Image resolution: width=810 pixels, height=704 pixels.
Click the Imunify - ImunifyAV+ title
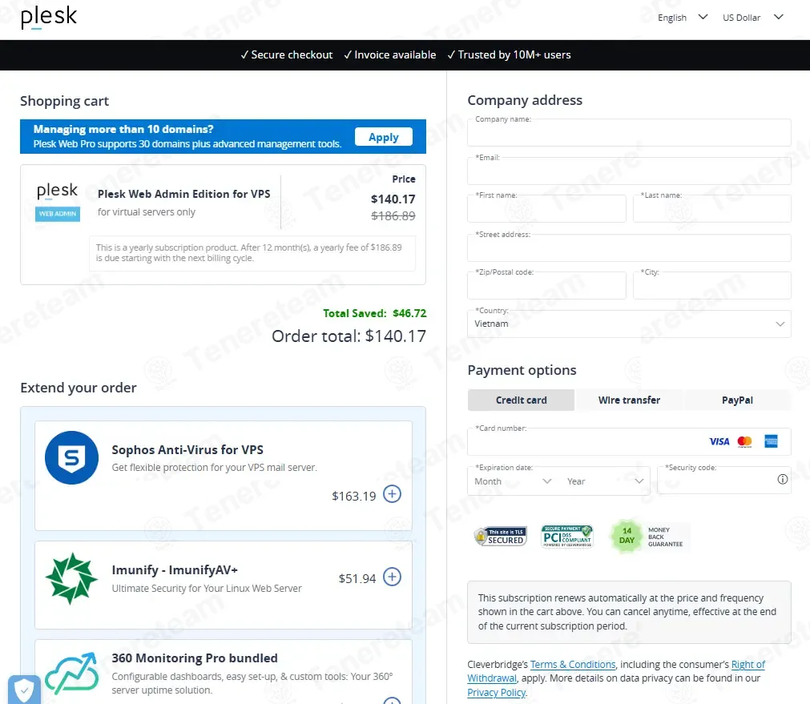(175, 570)
